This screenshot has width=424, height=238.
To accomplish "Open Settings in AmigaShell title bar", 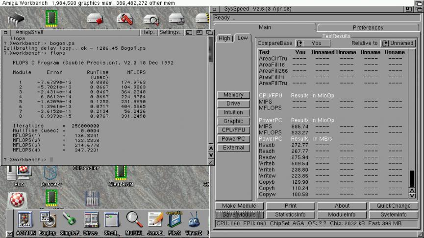I will tap(171, 32).
